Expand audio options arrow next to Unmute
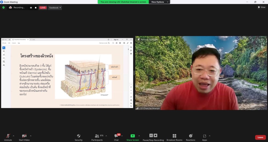Viewport: 268px width, 142px height. 13,136
